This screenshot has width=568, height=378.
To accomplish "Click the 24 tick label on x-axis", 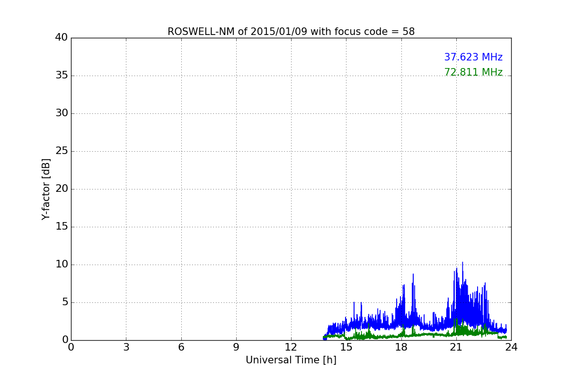I will tap(511, 347).
